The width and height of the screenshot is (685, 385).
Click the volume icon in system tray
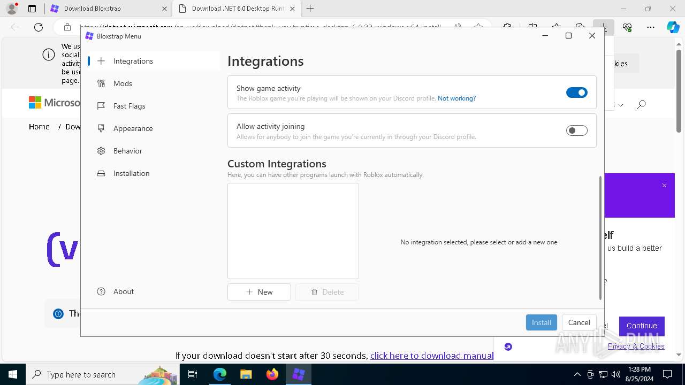[615, 374]
